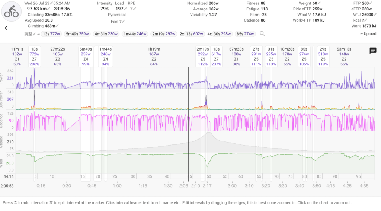The height and width of the screenshot is (211, 381).
Task: Go back using the left chevron arrow
Action: tap(6, 28)
